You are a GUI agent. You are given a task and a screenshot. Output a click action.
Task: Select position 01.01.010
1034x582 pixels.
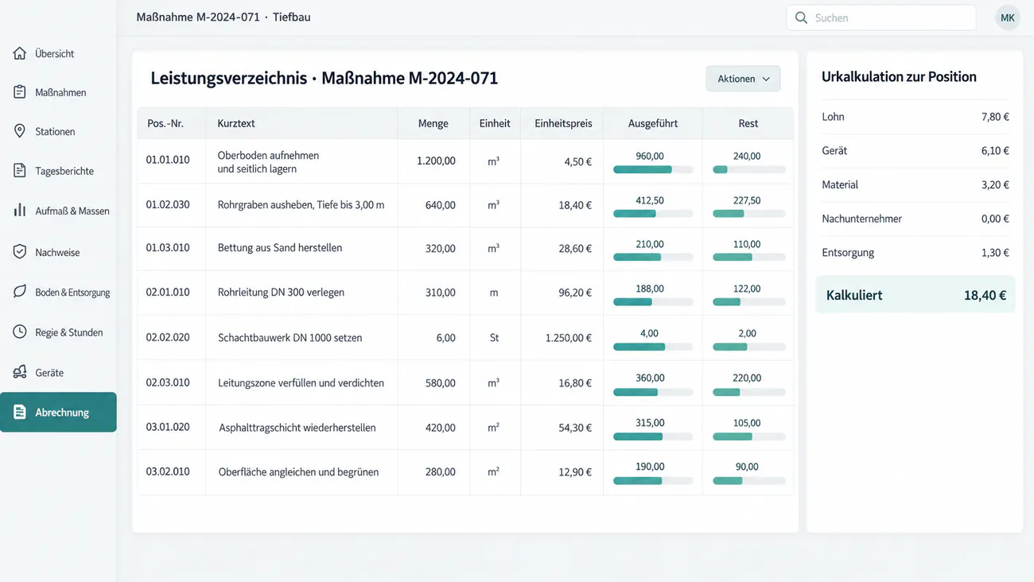168,160
